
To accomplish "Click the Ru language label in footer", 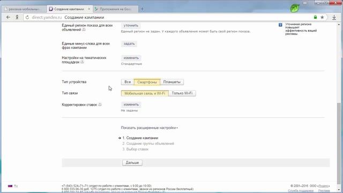I will point(16,186).
